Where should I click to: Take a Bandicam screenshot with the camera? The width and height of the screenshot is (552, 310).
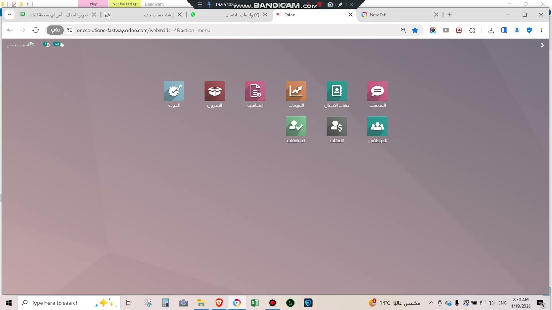(x=330, y=4)
